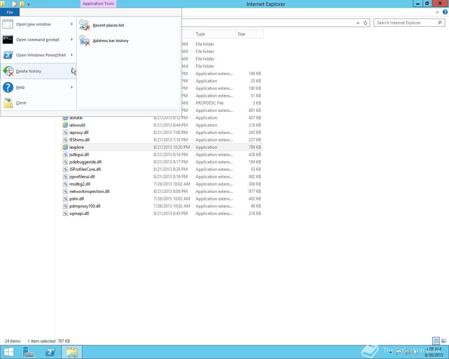Click the Delete history clock icon

point(8,71)
